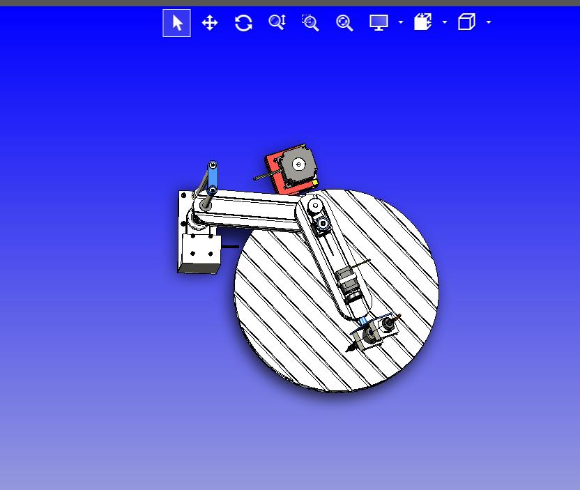Open the display mode dropdown arrow

click(401, 22)
